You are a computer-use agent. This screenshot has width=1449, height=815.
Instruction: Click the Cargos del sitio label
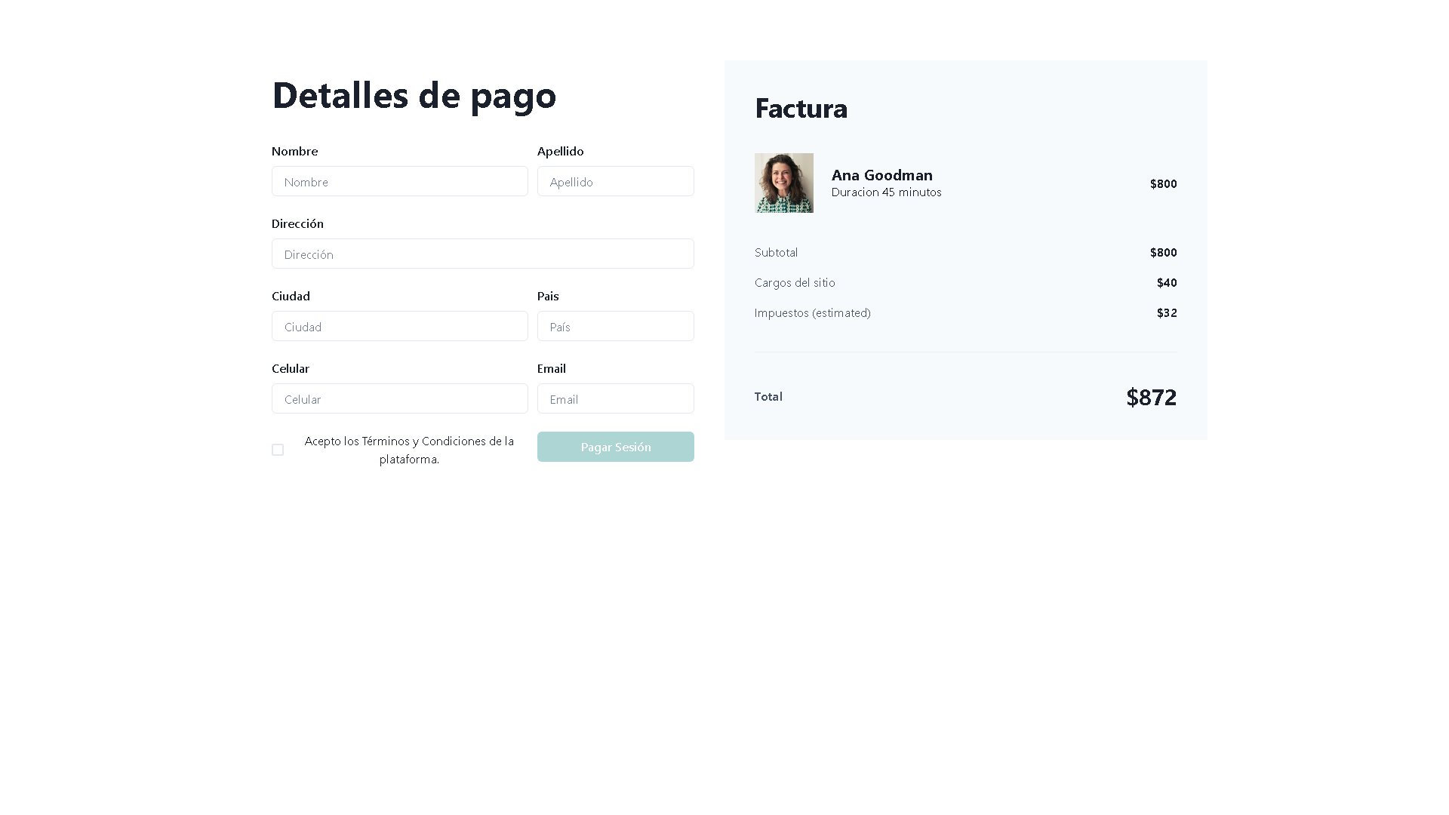pyautogui.click(x=795, y=282)
